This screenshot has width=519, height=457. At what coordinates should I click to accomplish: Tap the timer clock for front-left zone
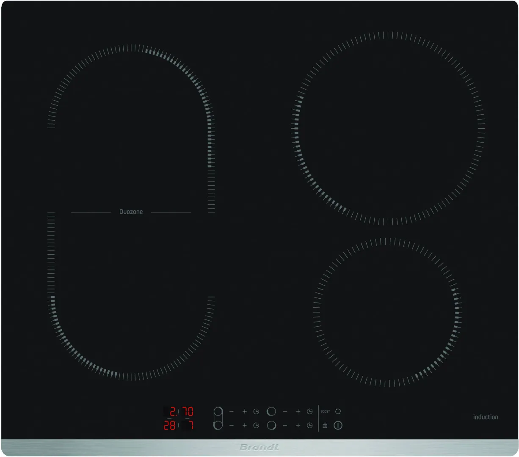coord(256,425)
